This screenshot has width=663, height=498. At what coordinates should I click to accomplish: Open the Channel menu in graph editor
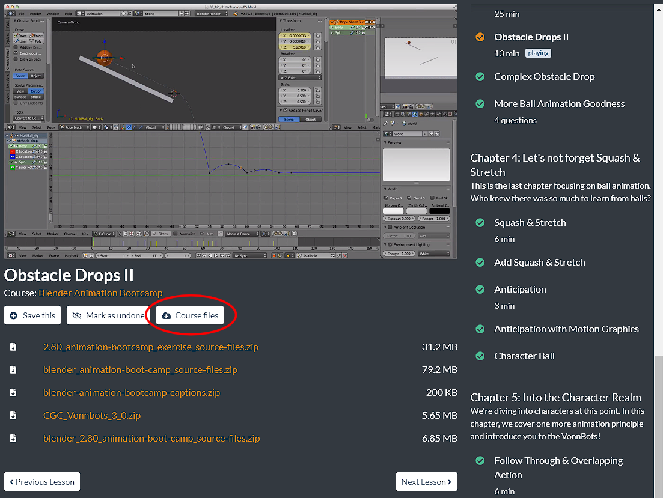[70, 234]
